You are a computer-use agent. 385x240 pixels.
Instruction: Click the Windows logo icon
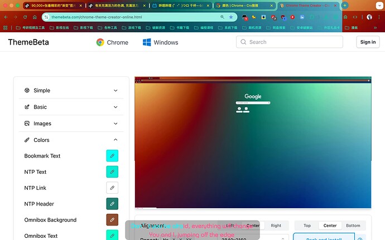pyautogui.click(x=147, y=42)
